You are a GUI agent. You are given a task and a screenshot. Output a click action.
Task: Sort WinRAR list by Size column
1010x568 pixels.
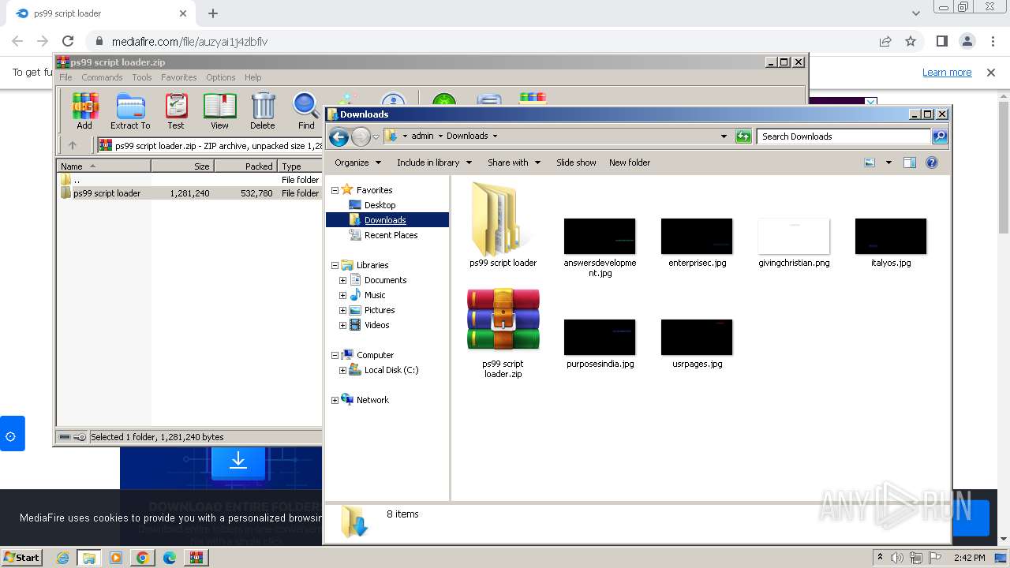tap(182, 166)
